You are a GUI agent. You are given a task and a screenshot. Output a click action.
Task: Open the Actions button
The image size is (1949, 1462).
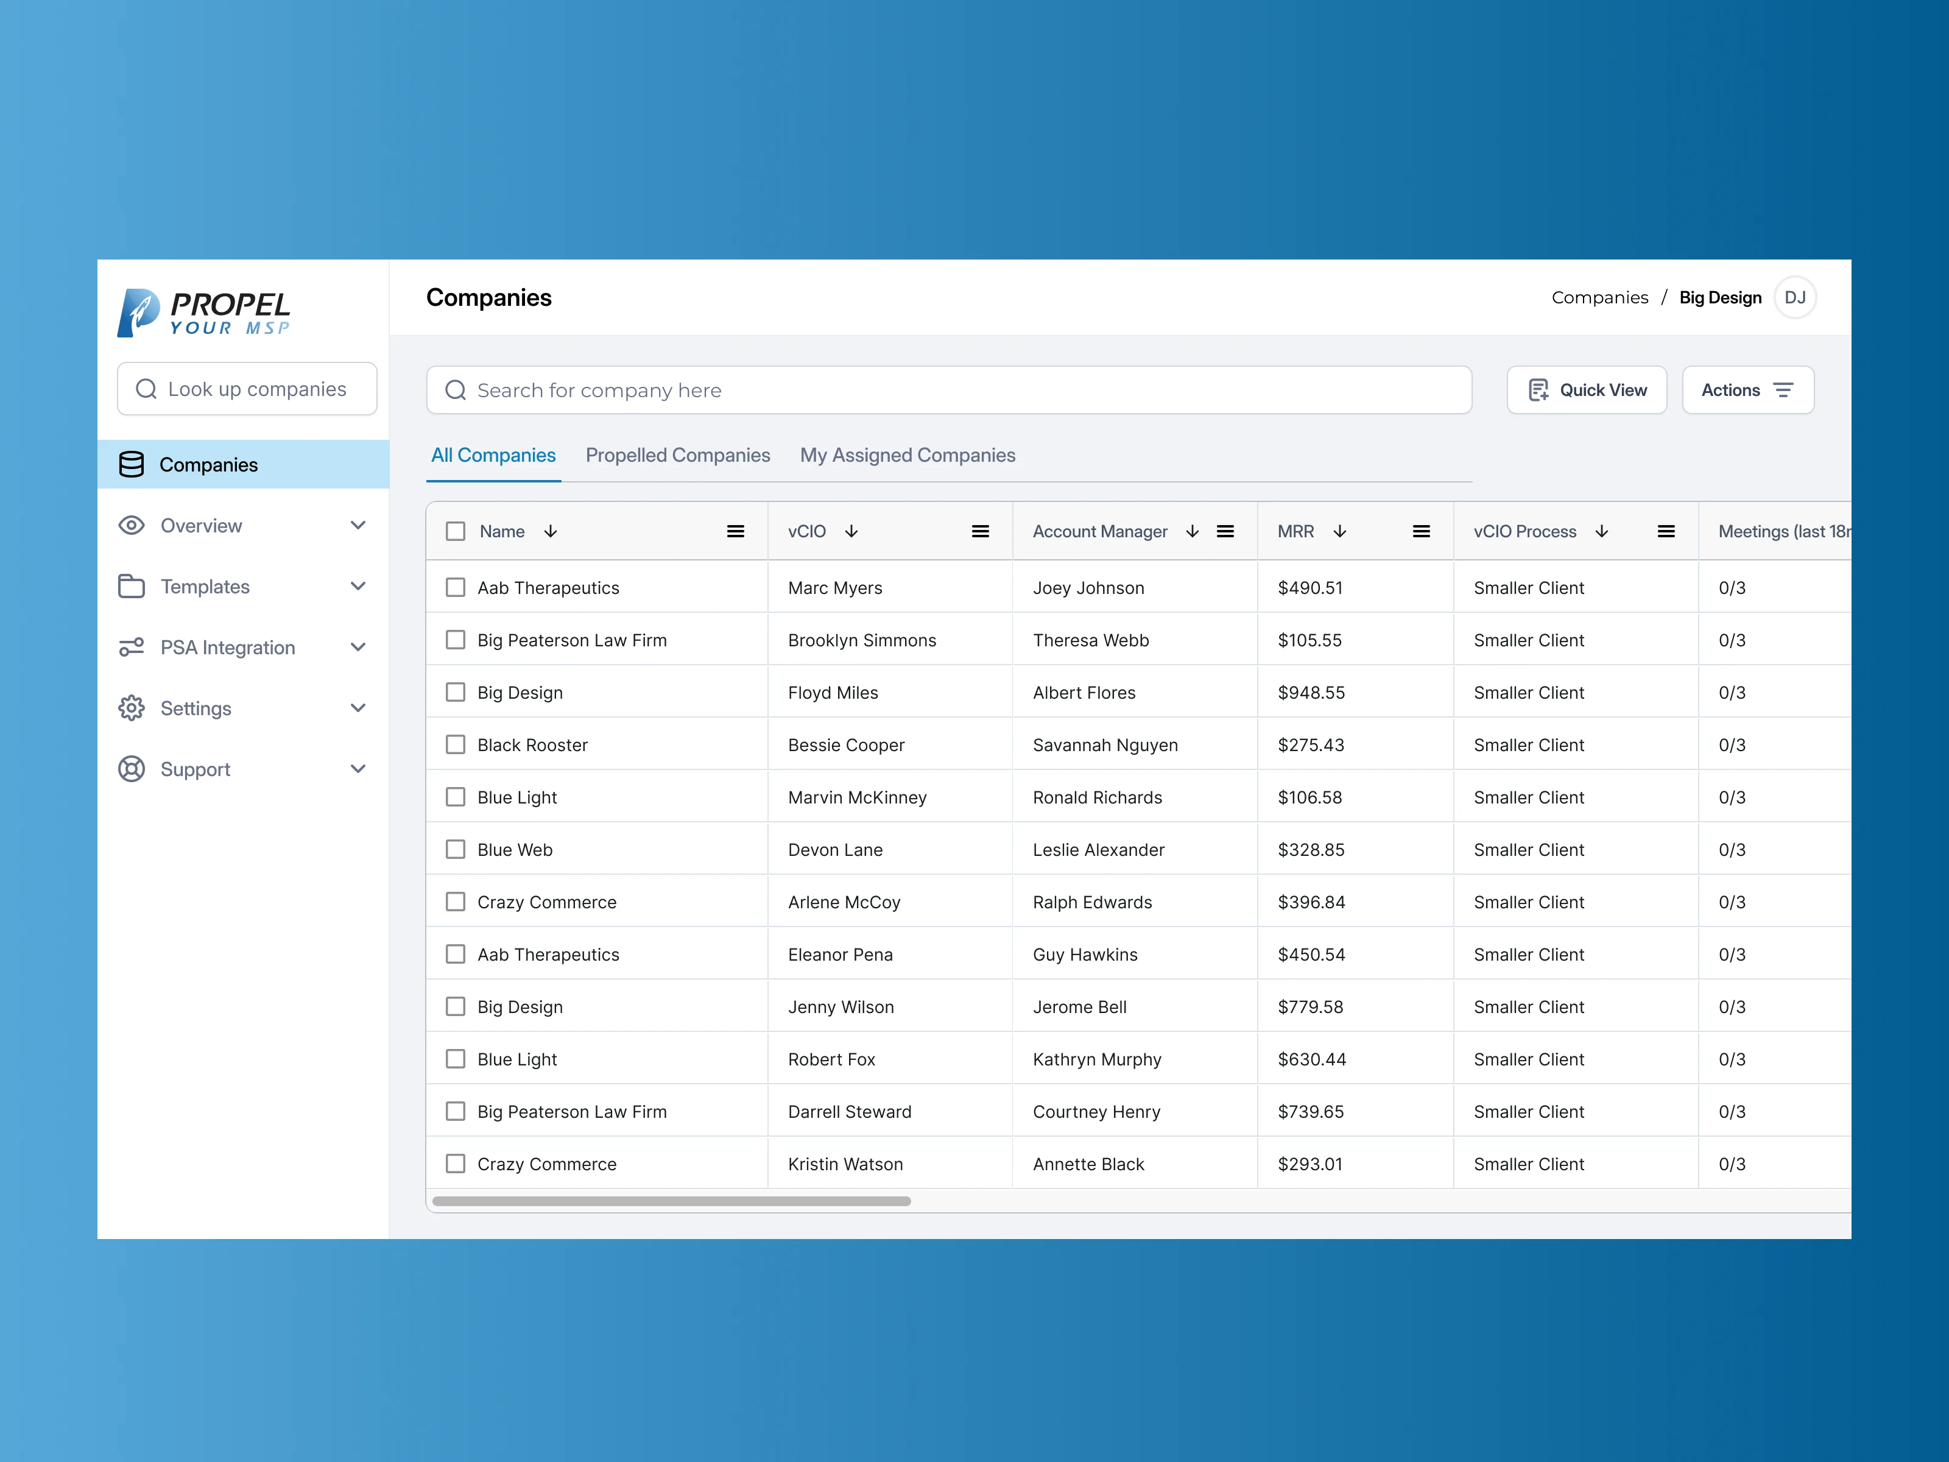coord(1748,390)
